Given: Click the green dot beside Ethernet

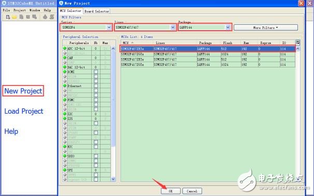Looking at the screenshot, I should (x=65, y=86).
